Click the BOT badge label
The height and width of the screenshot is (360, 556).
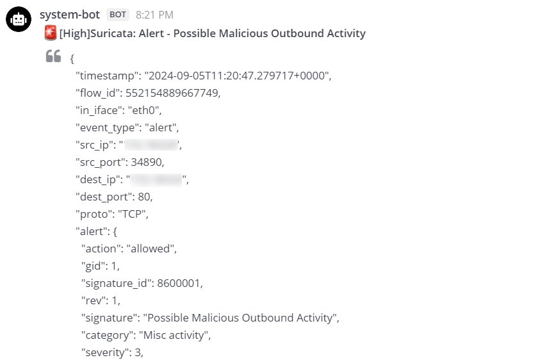pyautogui.click(x=118, y=15)
